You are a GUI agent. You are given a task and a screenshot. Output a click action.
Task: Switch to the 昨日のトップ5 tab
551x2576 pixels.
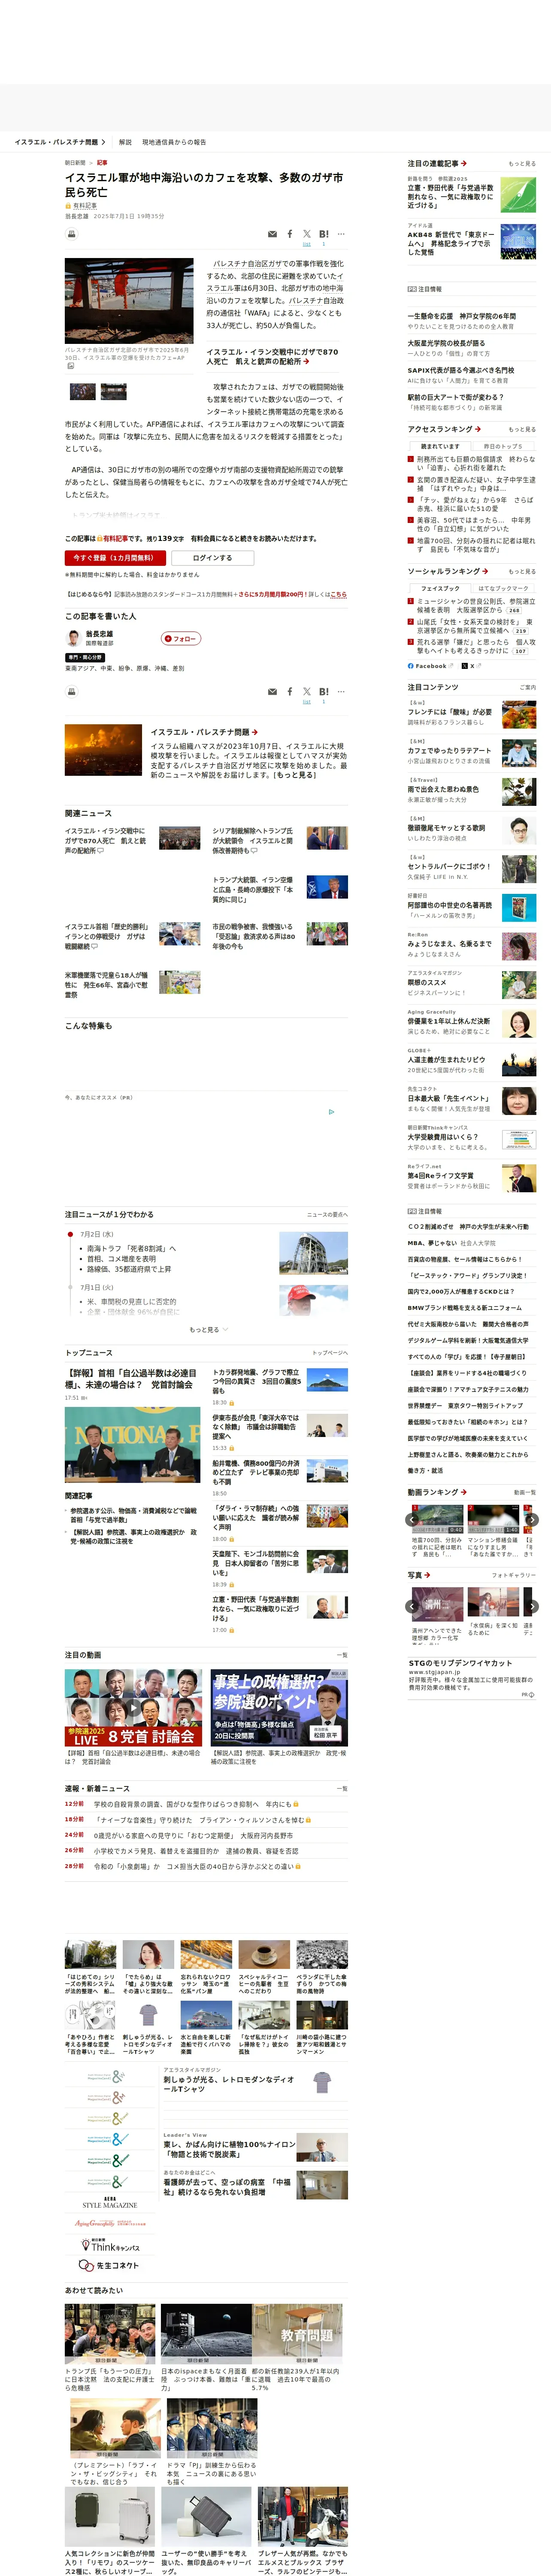503,447
